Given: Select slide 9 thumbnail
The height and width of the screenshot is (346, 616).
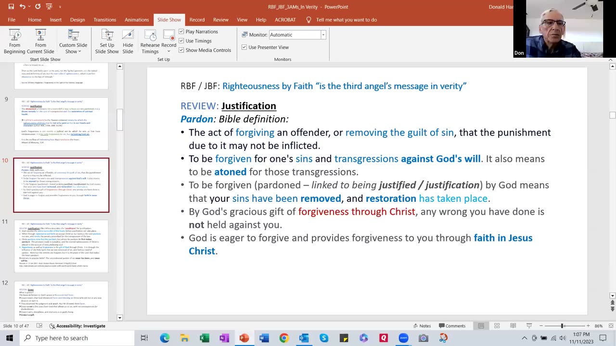Looking at the screenshot, I should point(61,124).
